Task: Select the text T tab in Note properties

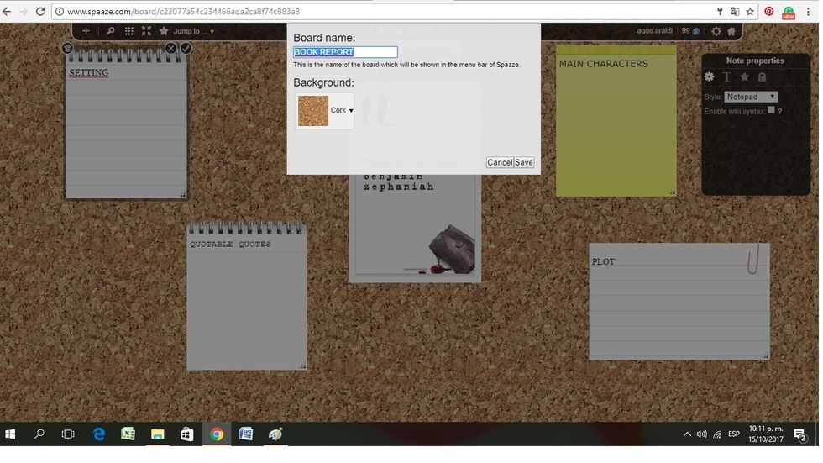Action: point(727,76)
